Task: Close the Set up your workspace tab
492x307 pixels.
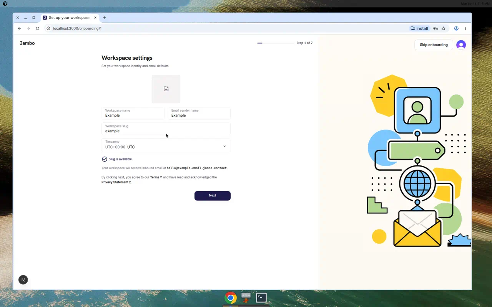Action: (x=95, y=18)
